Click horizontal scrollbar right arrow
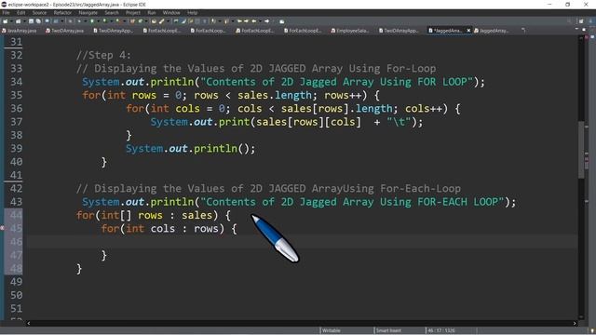596x335 pixels. pyautogui.click(x=575, y=323)
